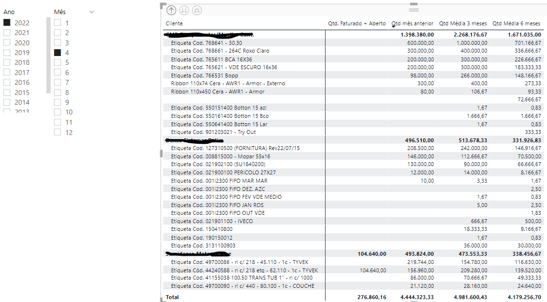Uncheck month 4 checkbox

click(58, 52)
